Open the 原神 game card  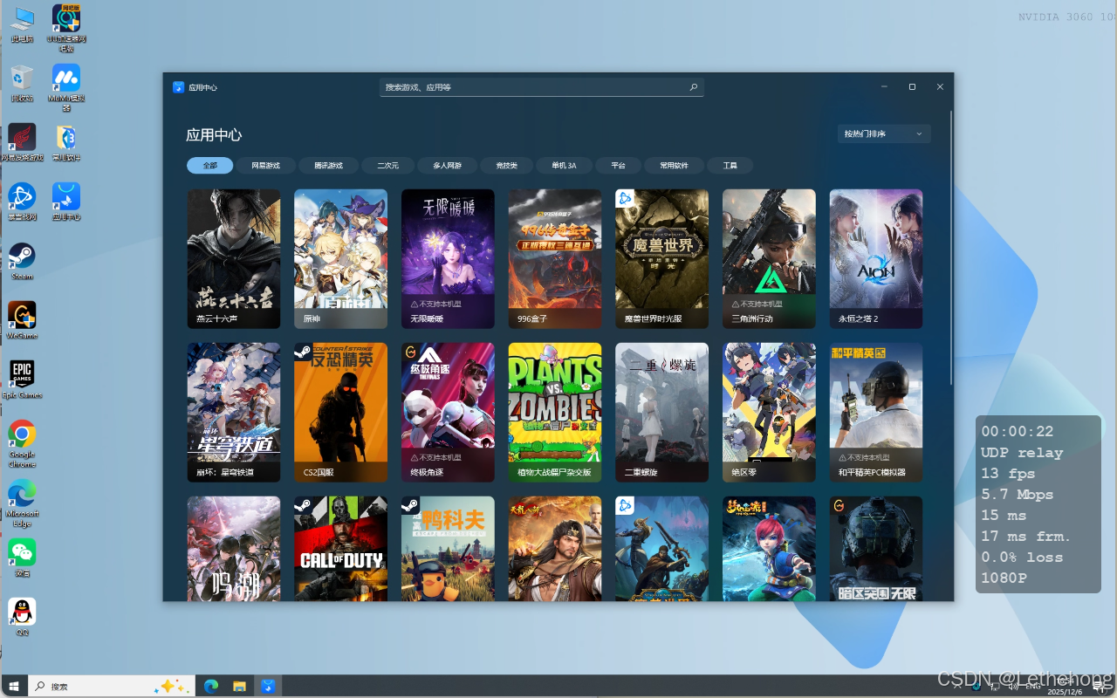tap(341, 258)
